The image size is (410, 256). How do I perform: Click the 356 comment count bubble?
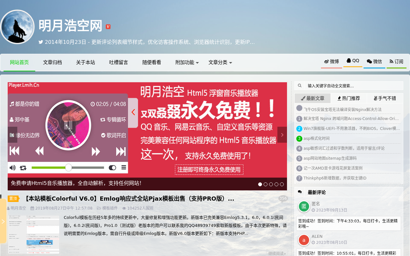coord(283,199)
